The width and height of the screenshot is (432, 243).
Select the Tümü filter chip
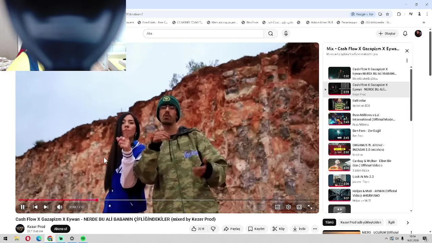329,222
